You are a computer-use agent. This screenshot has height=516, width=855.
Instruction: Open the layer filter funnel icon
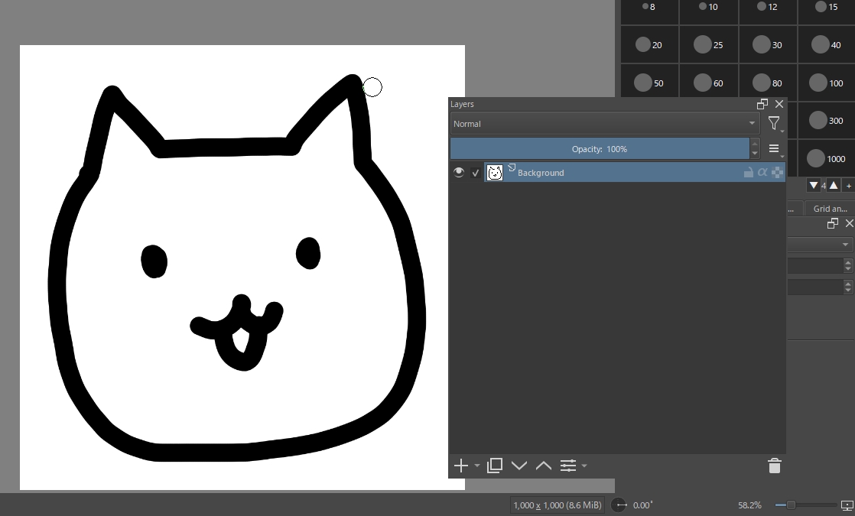pyautogui.click(x=774, y=123)
